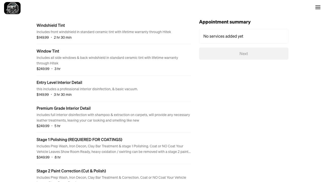Select Stage 1 Polishing service
Screen dimensions: 325x182
point(79,140)
